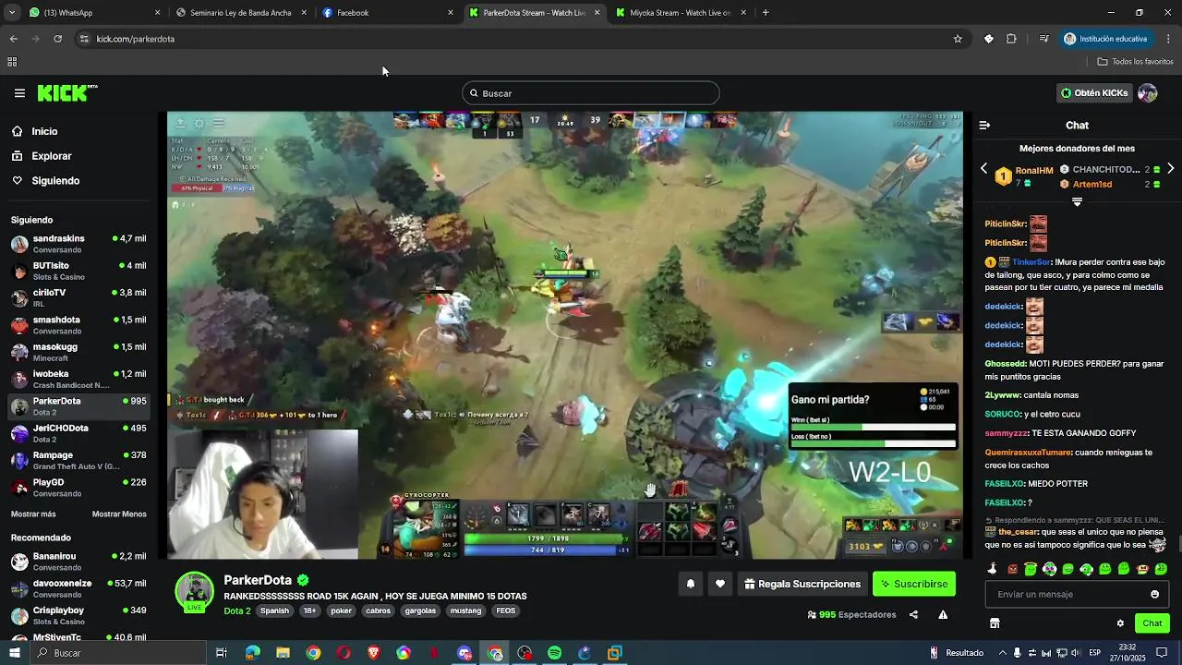The image size is (1182, 665).
Task: Reload the page
Action: (x=57, y=39)
